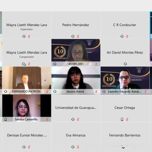Click headset icon under Eva Almanza
The image size is (152, 152).
(x=73, y=147)
